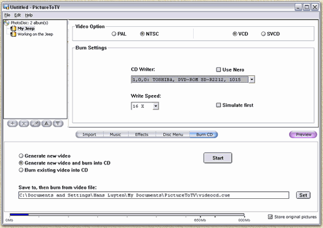Enable the Use Nero checkbox

pos(218,69)
